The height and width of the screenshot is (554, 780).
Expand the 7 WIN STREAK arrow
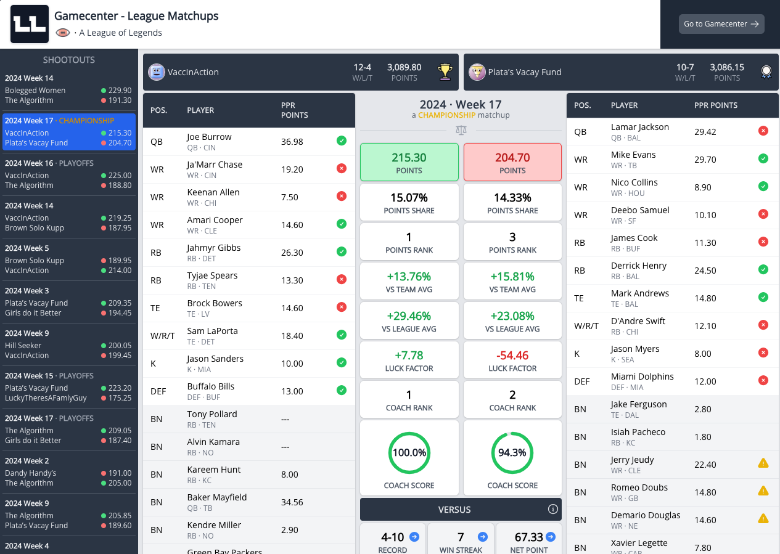coord(482,537)
